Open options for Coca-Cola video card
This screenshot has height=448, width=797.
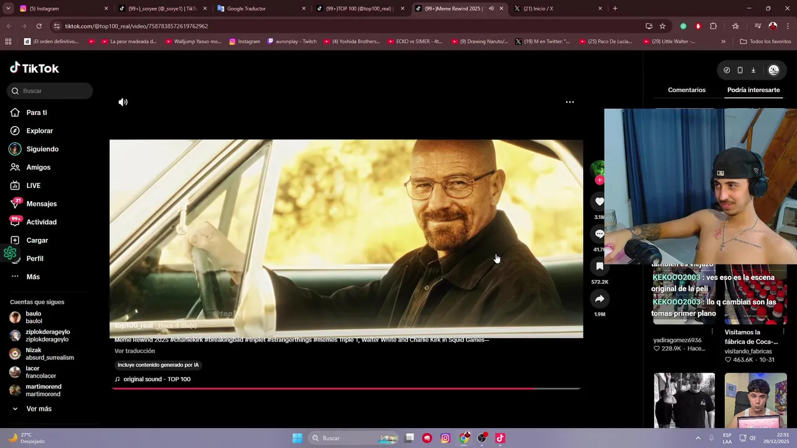(x=783, y=332)
